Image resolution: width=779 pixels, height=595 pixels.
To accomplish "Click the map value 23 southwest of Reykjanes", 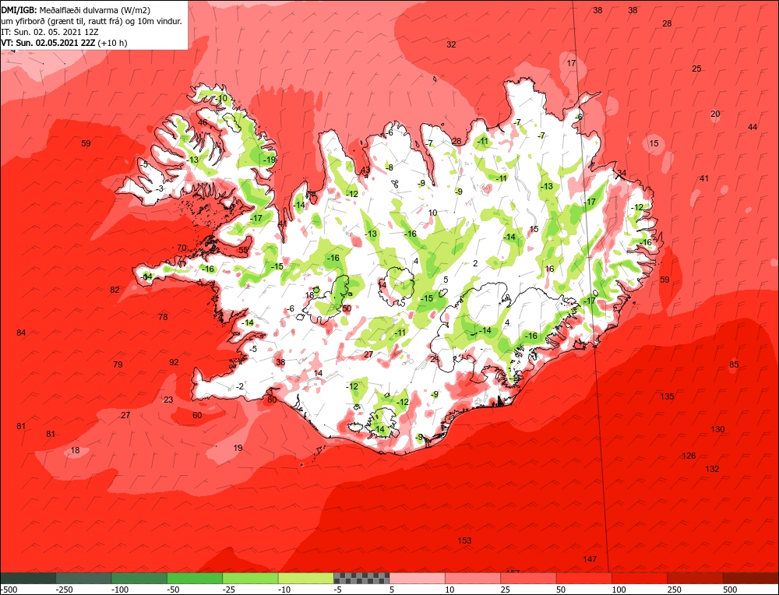I will coord(168,400).
